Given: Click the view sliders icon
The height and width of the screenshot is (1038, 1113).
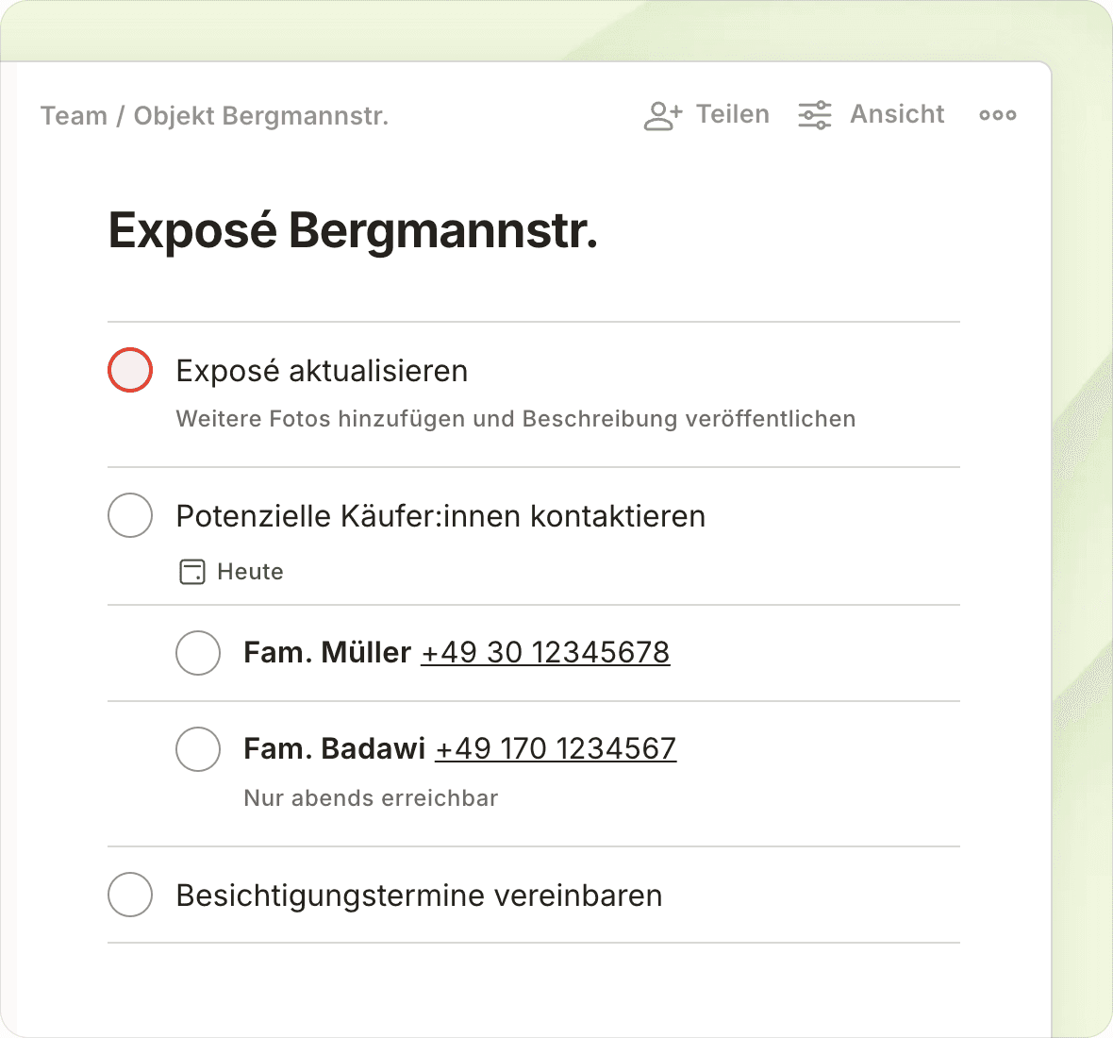Looking at the screenshot, I should coord(815,115).
